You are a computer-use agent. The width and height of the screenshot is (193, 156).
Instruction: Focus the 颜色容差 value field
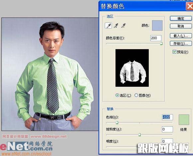click(156, 38)
